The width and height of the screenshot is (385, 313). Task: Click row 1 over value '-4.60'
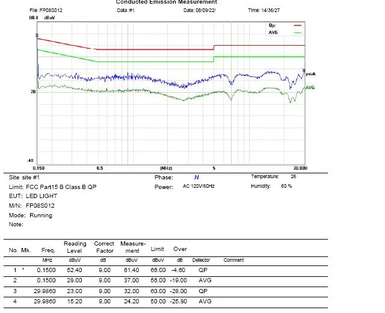pyautogui.click(x=178, y=270)
